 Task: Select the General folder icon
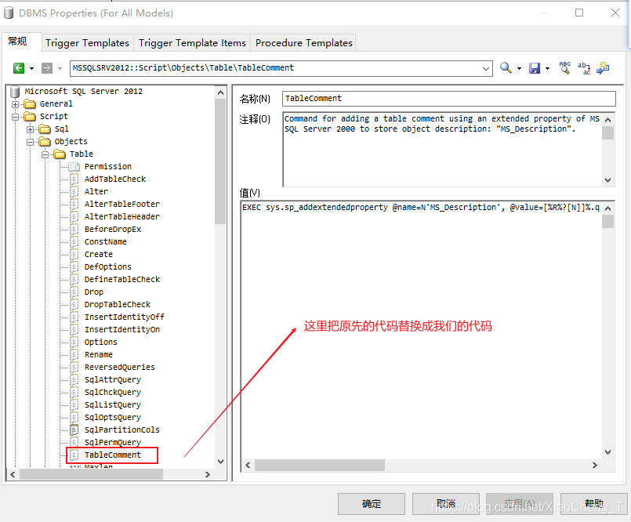[30, 104]
